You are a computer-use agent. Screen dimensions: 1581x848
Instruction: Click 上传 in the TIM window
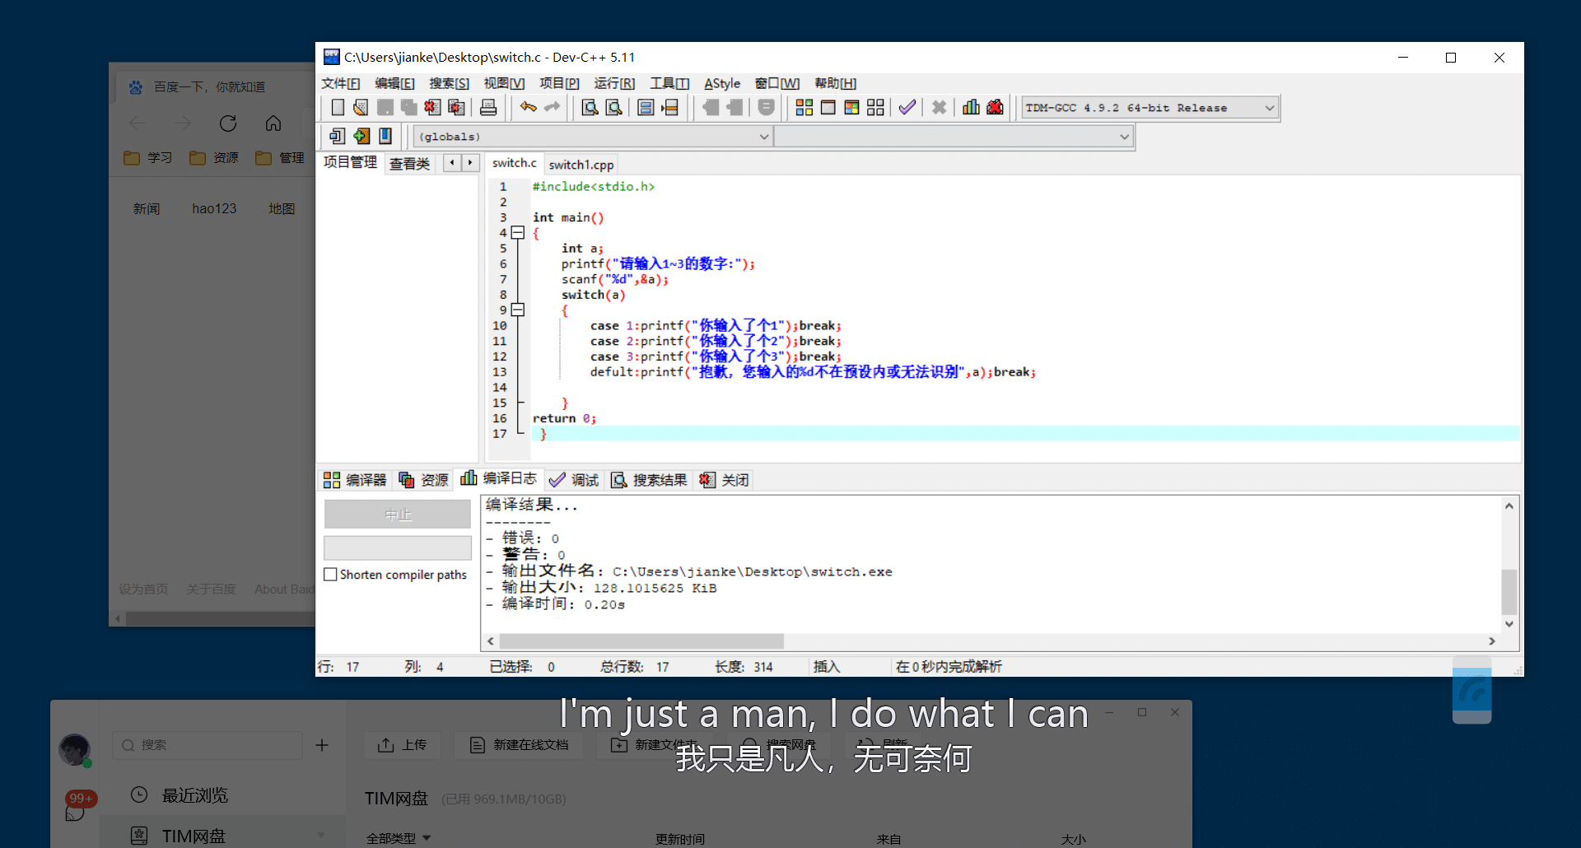402,744
